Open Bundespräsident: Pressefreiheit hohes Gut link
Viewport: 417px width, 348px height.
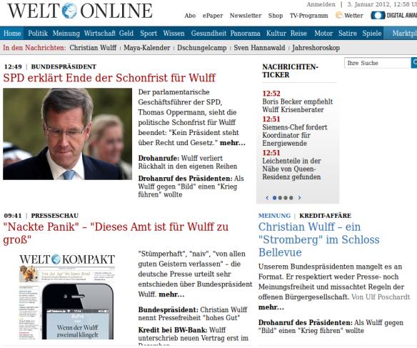(193, 314)
